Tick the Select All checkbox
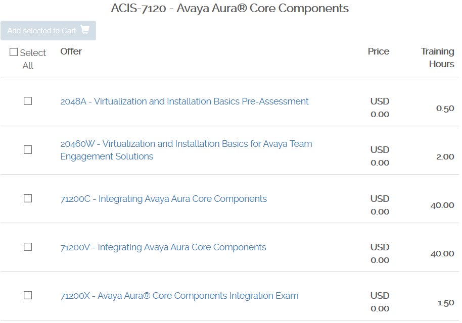This screenshot has height=323, width=462. [14, 52]
